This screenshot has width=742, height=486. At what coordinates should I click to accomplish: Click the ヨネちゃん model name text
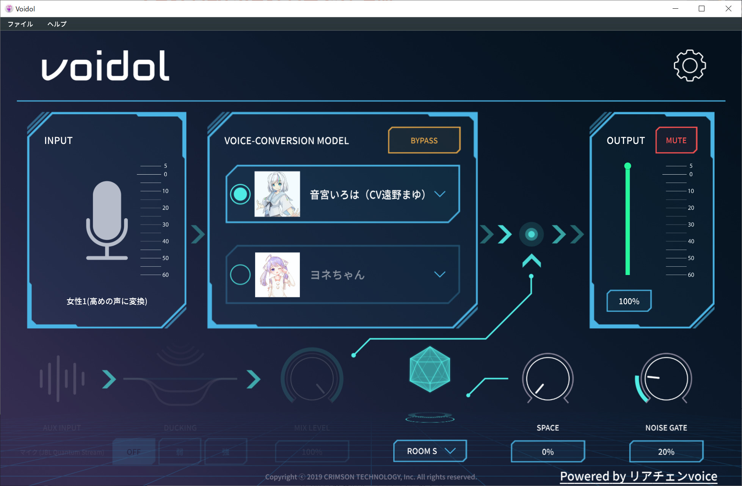click(x=337, y=275)
